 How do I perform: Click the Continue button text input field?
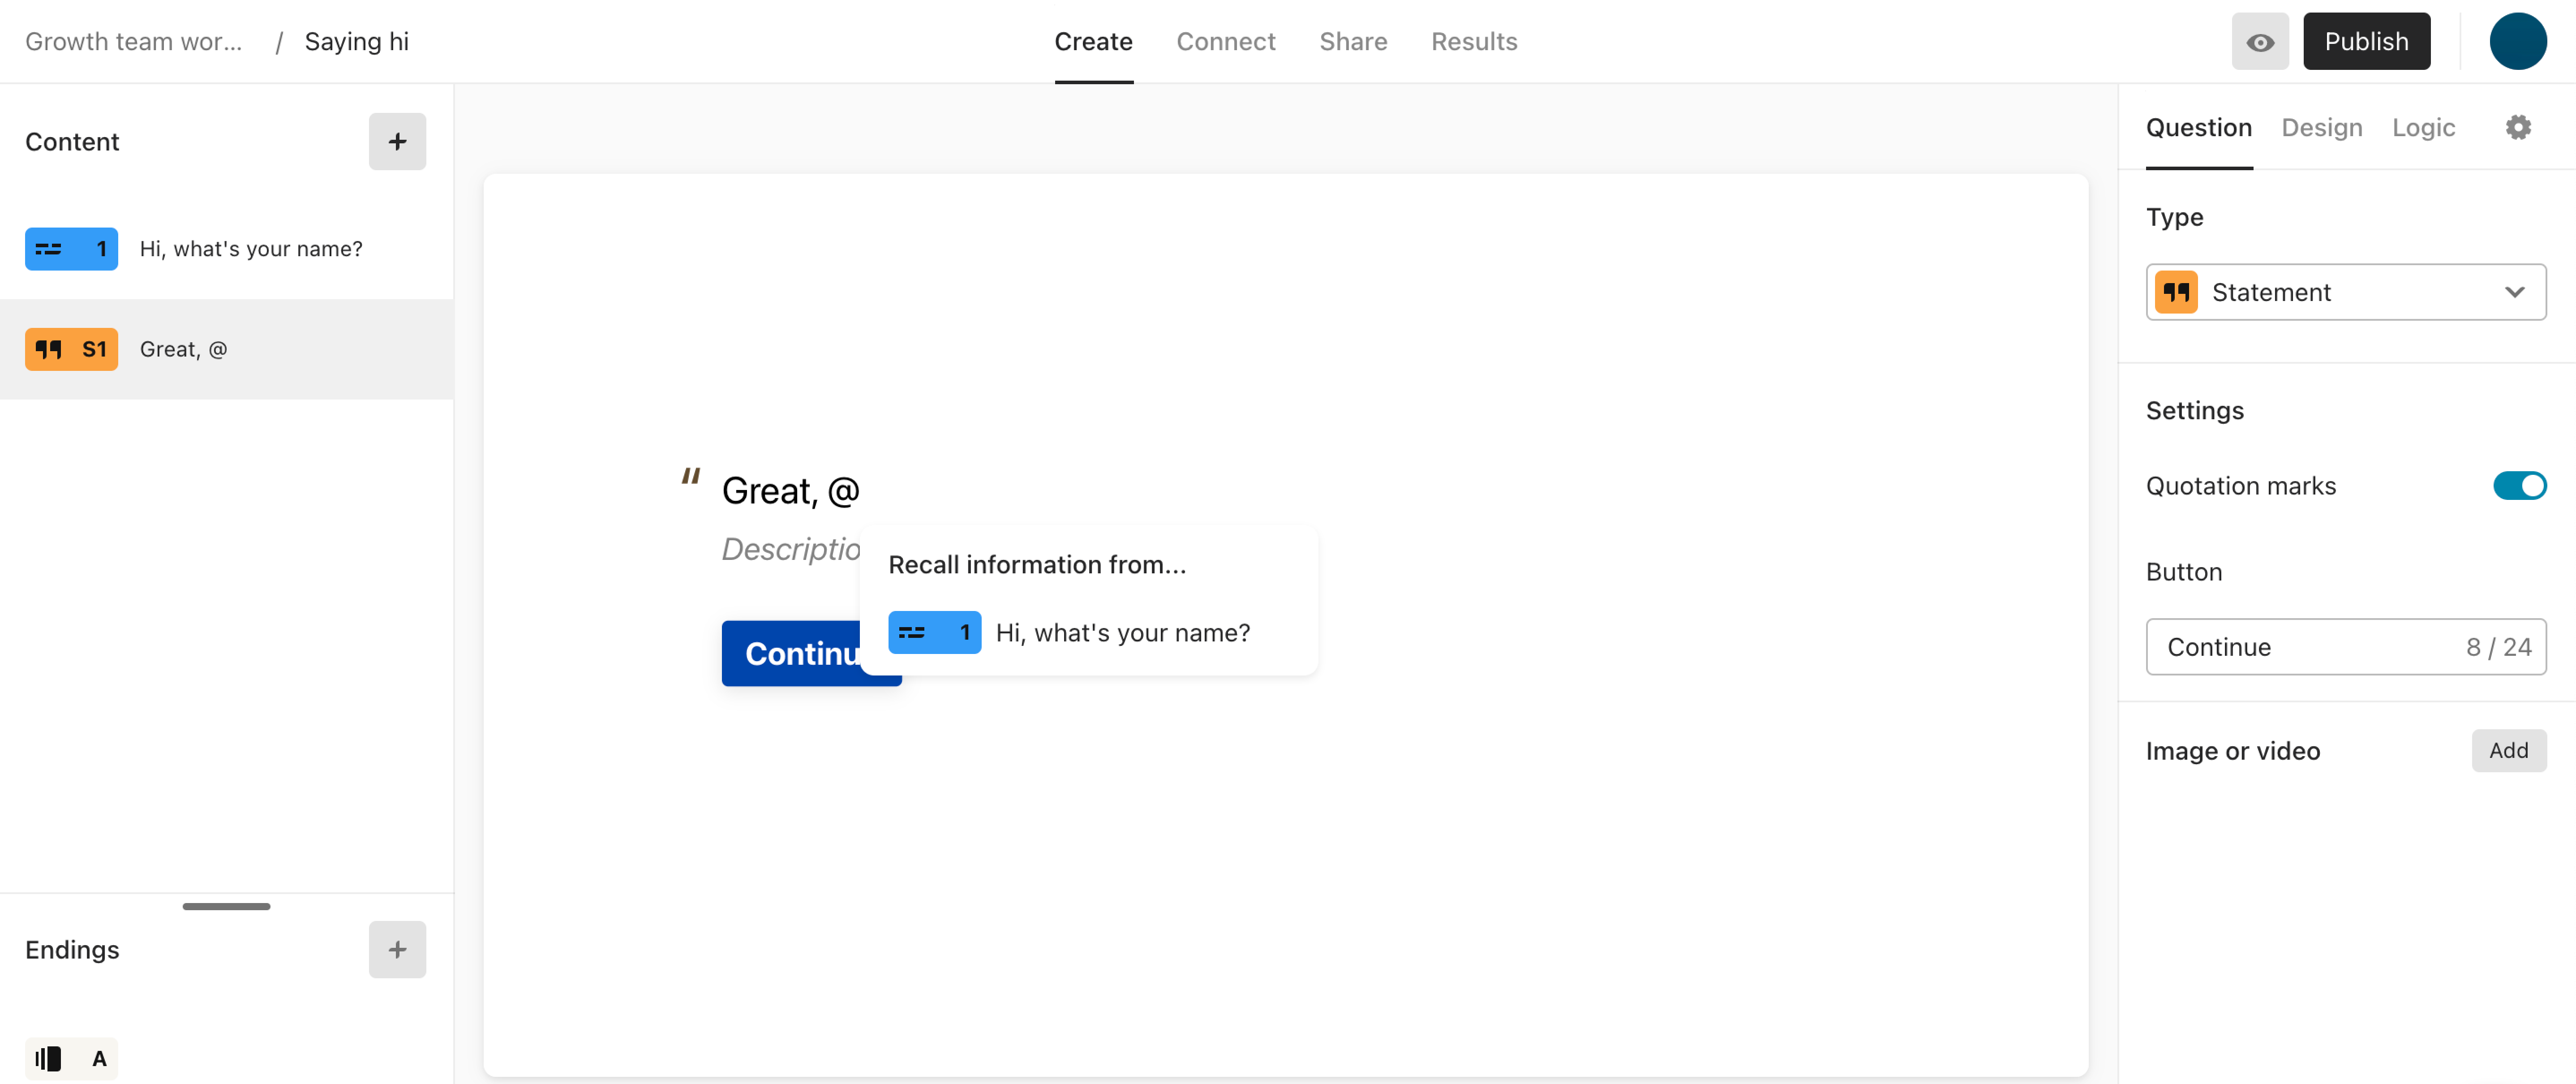[x=2345, y=647]
